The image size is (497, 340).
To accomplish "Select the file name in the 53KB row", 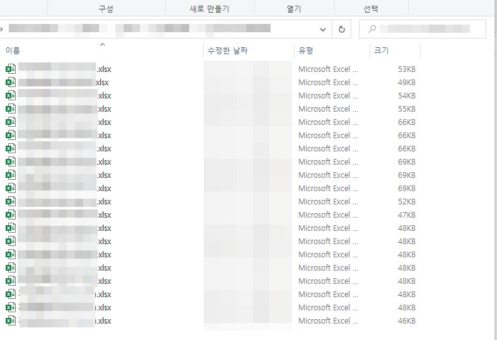I will (65, 69).
